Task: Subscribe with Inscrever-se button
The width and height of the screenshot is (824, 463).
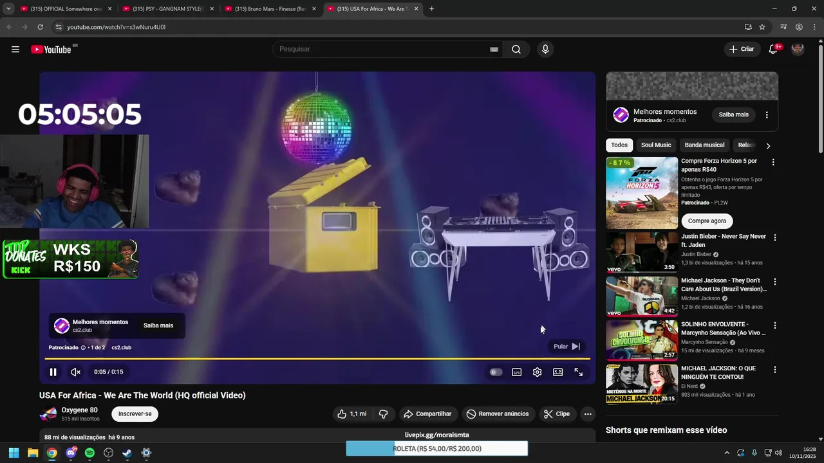Action: tap(135, 414)
